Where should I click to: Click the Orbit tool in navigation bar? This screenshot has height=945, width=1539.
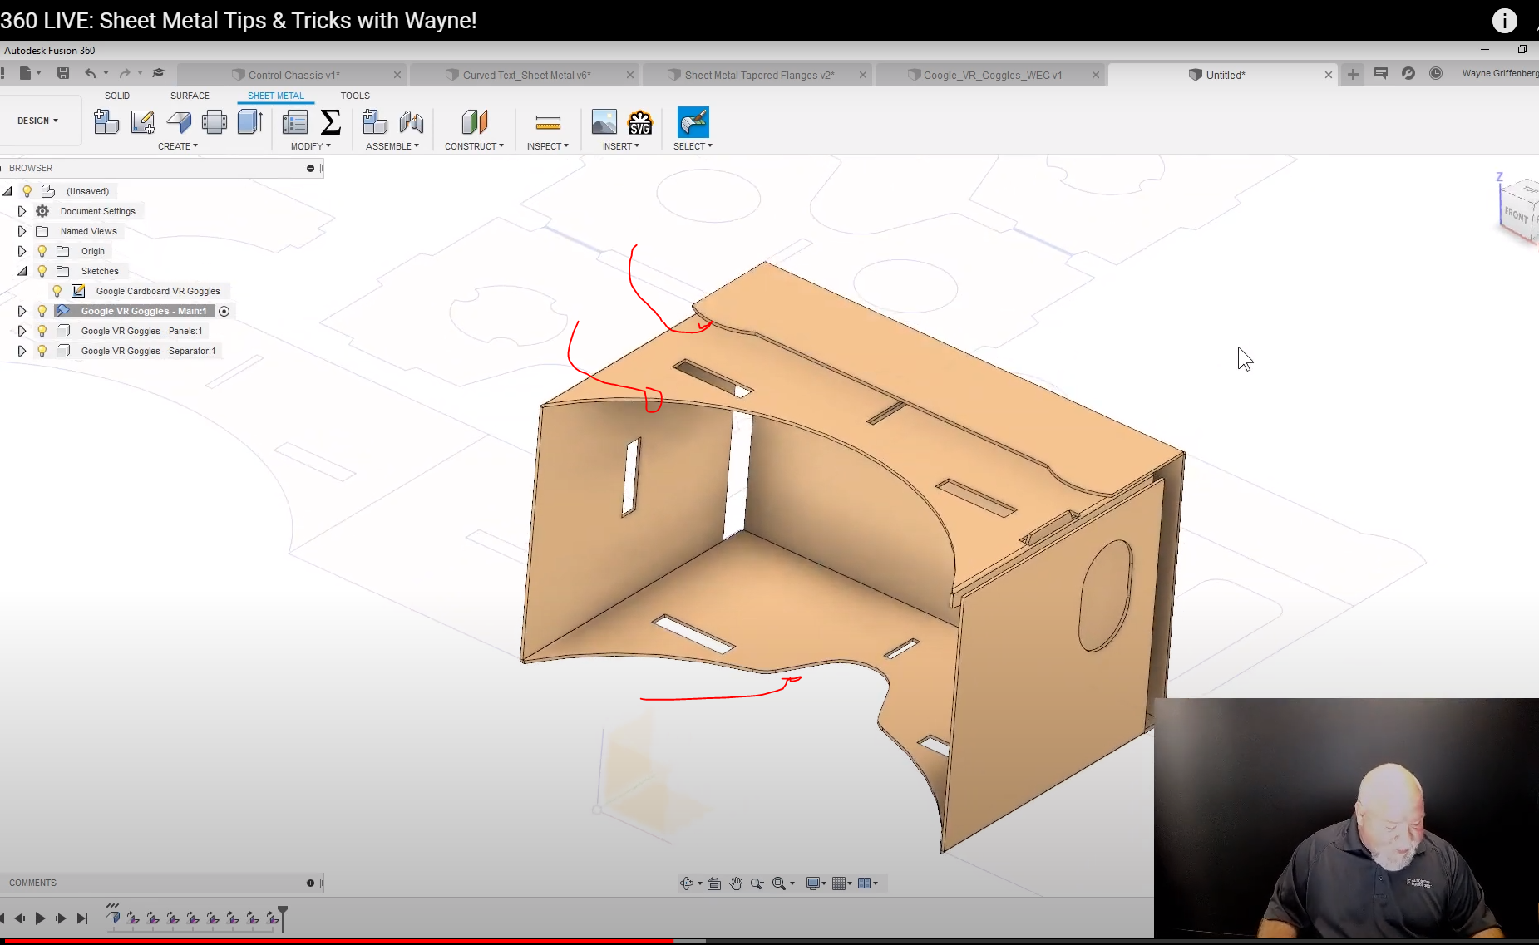coord(687,883)
